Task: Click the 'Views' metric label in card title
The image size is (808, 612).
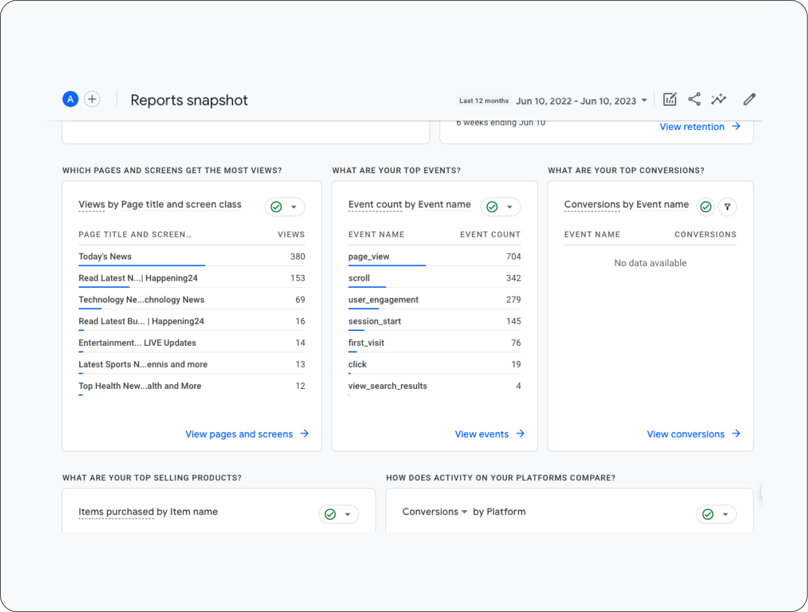Action: pos(92,205)
